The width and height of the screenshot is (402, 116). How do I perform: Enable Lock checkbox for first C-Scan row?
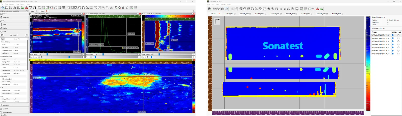tap(398, 35)
